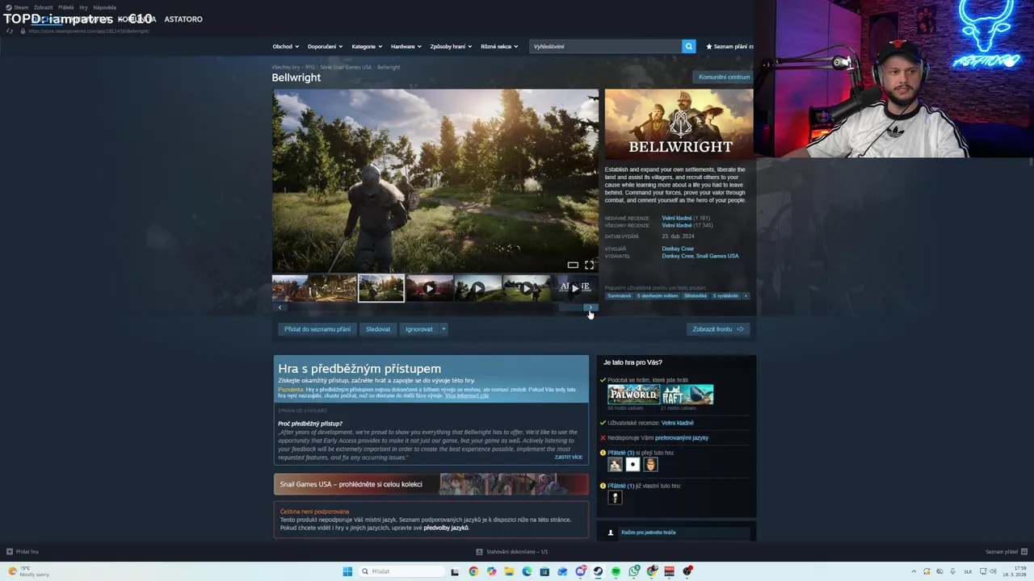This screenshot has height=581, width=1034.
Task: Click the RPG breadcrumb link
Action: click(309, 67)
